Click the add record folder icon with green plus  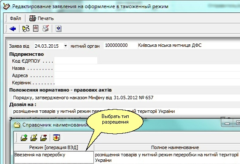[x=24, y=138]
